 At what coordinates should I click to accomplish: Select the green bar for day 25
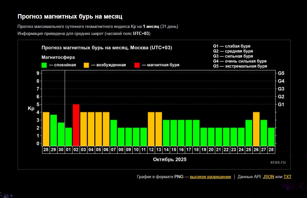(249, 133)
